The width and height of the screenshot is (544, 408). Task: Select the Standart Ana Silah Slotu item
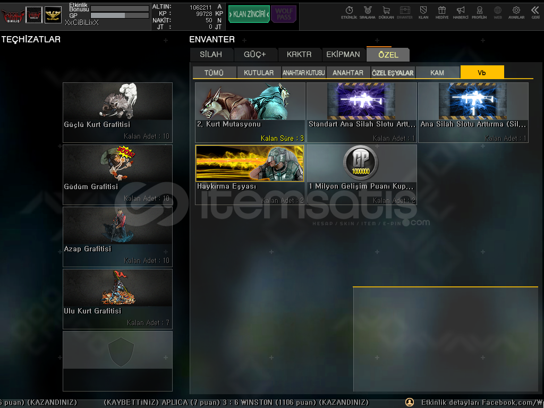[x=361, y=113]
